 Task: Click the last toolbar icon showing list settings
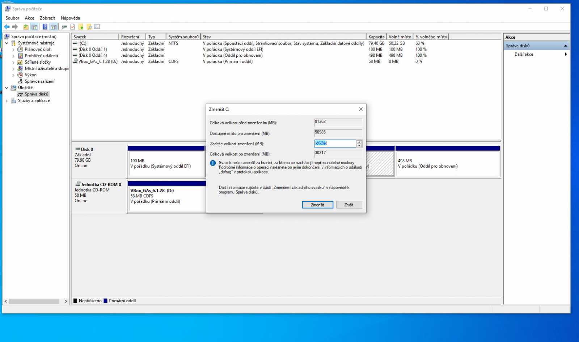(97, 27)
